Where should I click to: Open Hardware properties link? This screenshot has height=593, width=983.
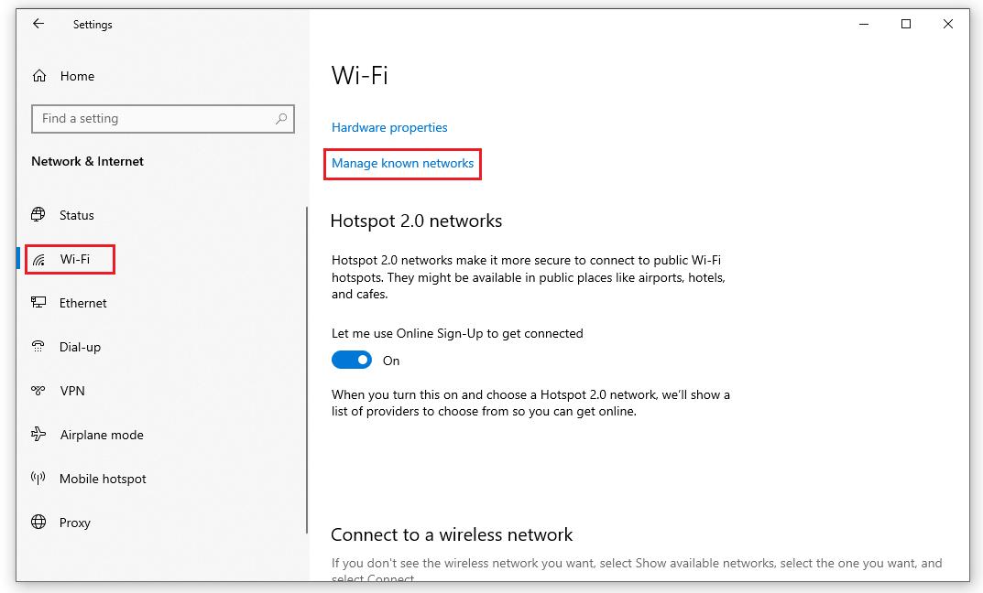pyautogui.click(x=389, y=128)
